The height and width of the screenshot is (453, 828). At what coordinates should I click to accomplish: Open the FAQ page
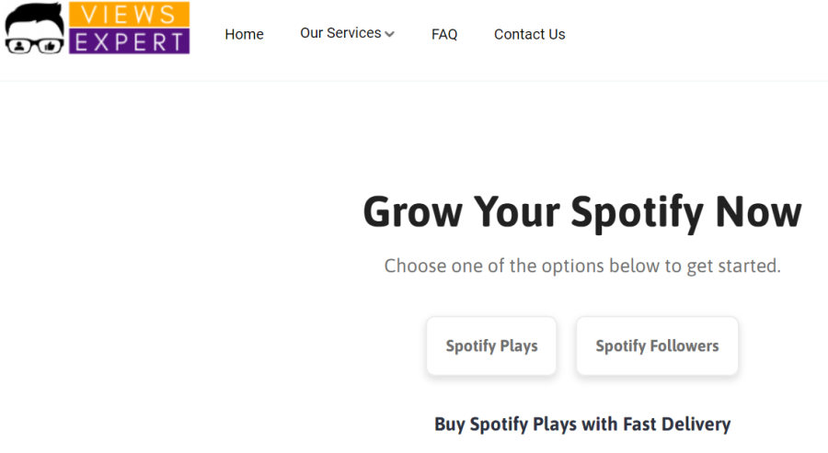444,34
